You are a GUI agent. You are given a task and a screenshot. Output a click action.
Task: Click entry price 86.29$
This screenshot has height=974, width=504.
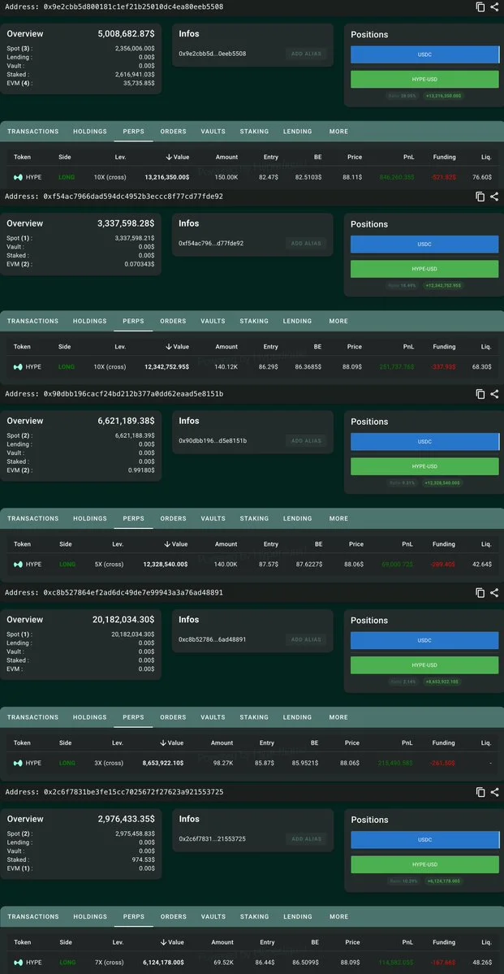click(268, 367)
